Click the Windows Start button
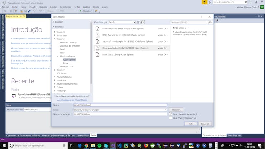 [4, 146]
